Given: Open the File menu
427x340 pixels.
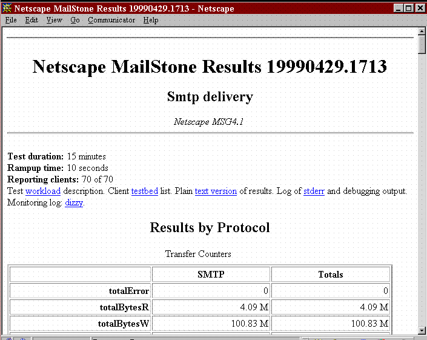Looking at the screenshot, I should (11, 20).
